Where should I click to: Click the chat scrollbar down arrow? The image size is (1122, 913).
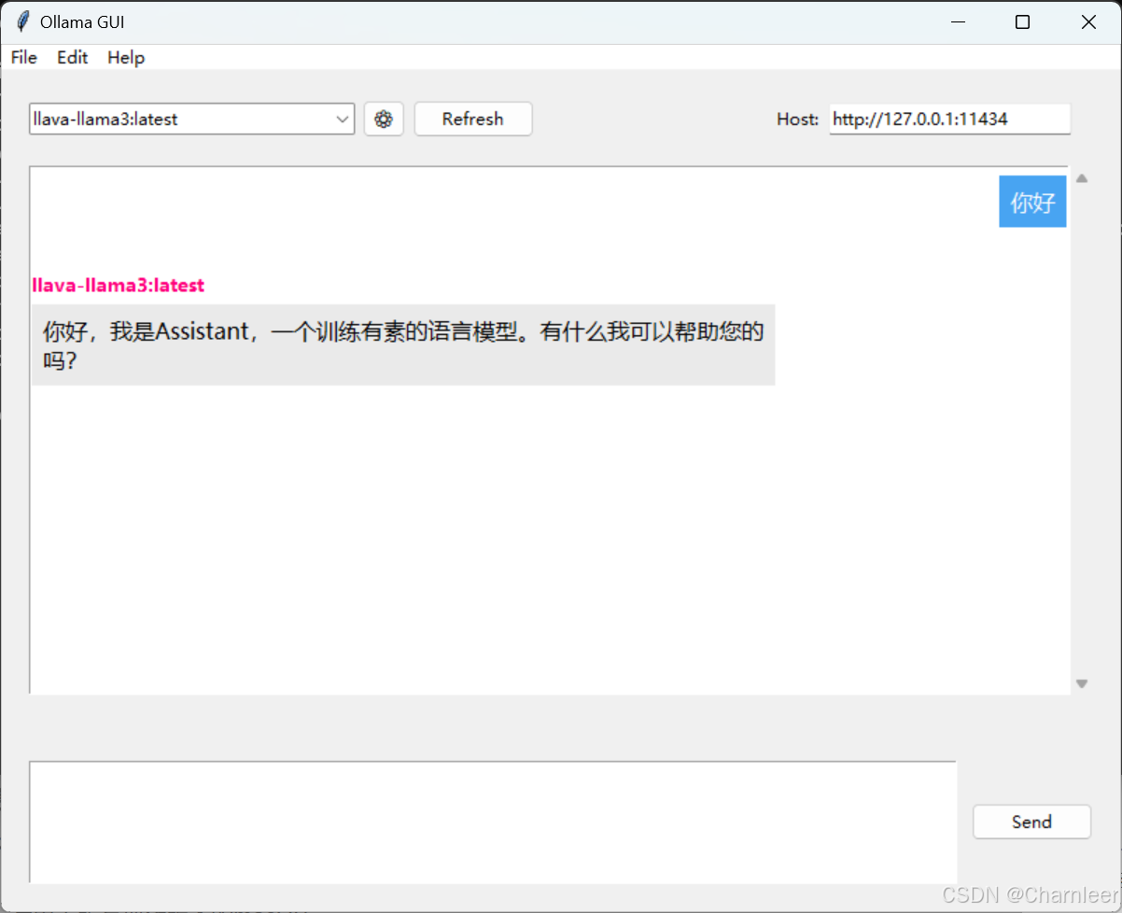point(1082,683)
